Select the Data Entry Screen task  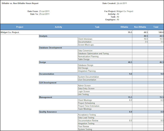point(86,88)
